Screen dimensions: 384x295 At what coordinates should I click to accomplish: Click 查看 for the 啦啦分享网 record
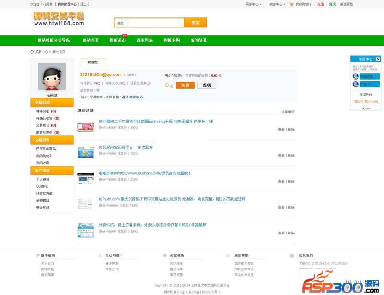[x=281, y=181]
